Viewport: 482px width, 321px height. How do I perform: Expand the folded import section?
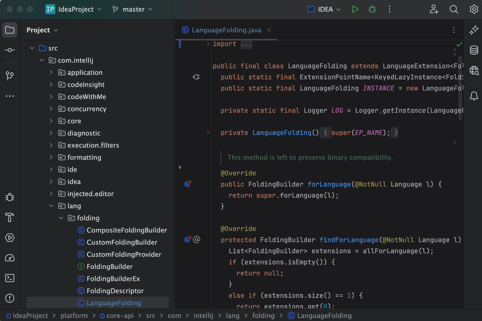208,44
